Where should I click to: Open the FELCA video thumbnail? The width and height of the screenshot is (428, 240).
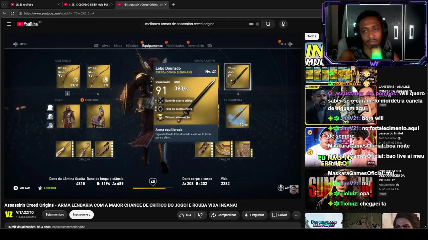[x=341, y=189]
